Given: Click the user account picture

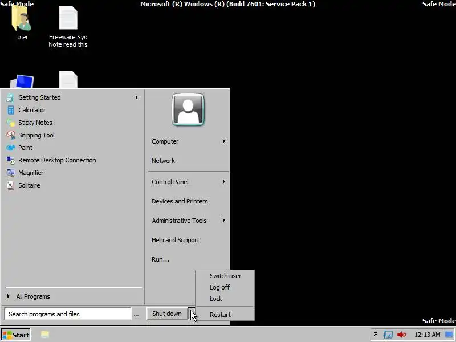Looking at the screenshot, I should (x=188, y=109).
